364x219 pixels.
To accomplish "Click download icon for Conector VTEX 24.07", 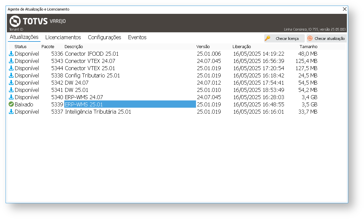I will pos(11,61).
